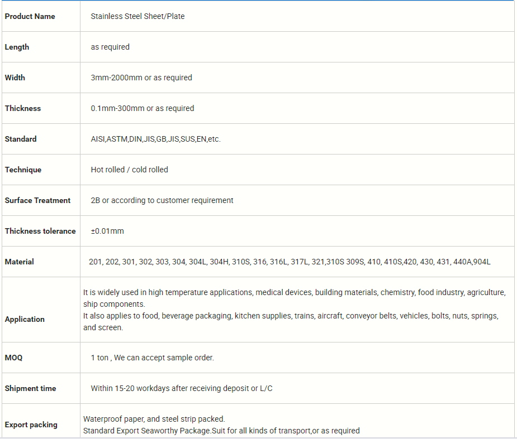Screen dimensions: 517x439
Task: Click the MOQ row label
Action: (14, 358)
